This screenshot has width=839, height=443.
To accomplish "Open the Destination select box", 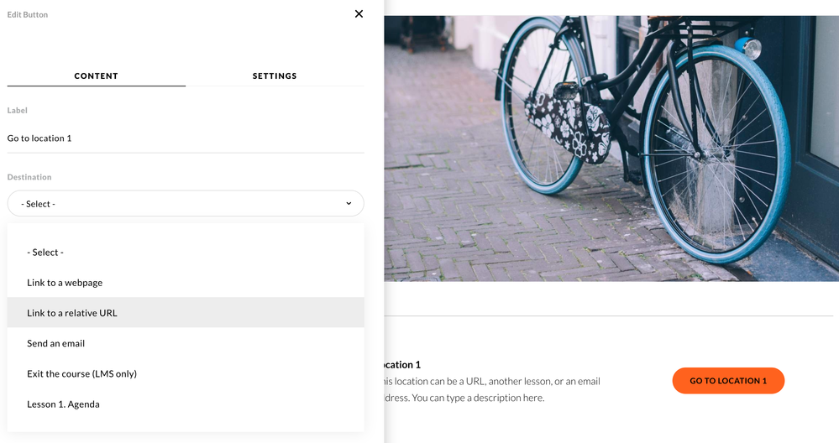I will (x=185, y=204).
